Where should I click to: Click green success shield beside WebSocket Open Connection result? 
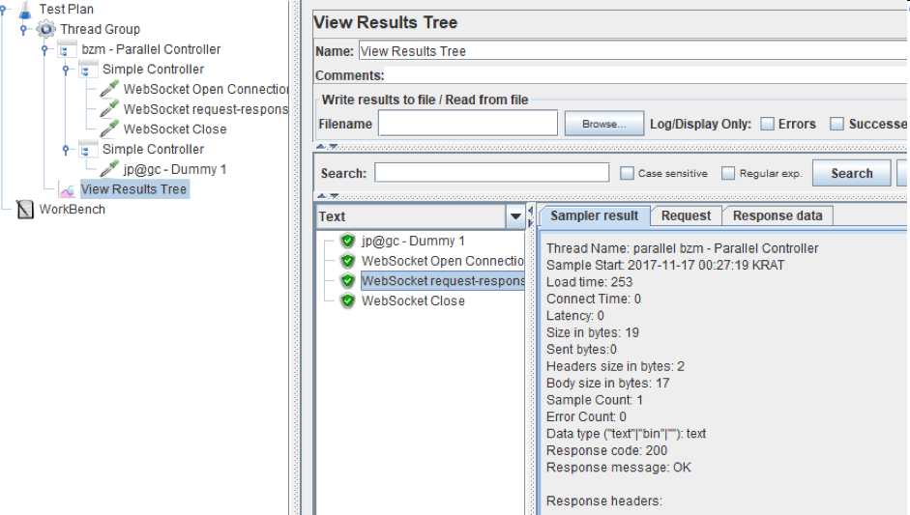[347, 261]
